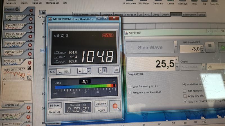Delete the 7 Nov 20 11:39:37 measurement
Image resolution: width=225 pixels, height=126 pixels.
pyautogui.click(x=30, y=63)
